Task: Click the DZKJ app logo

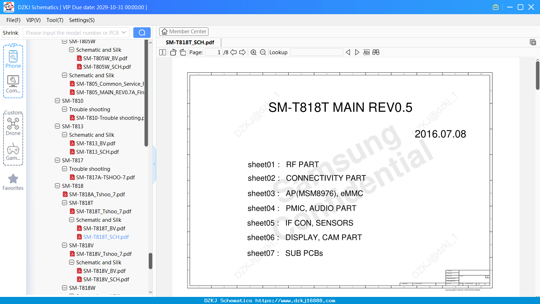Action: coord(9,7)
